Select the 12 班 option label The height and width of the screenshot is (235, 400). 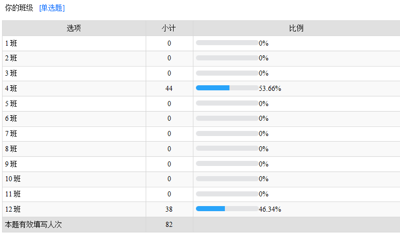13,209
